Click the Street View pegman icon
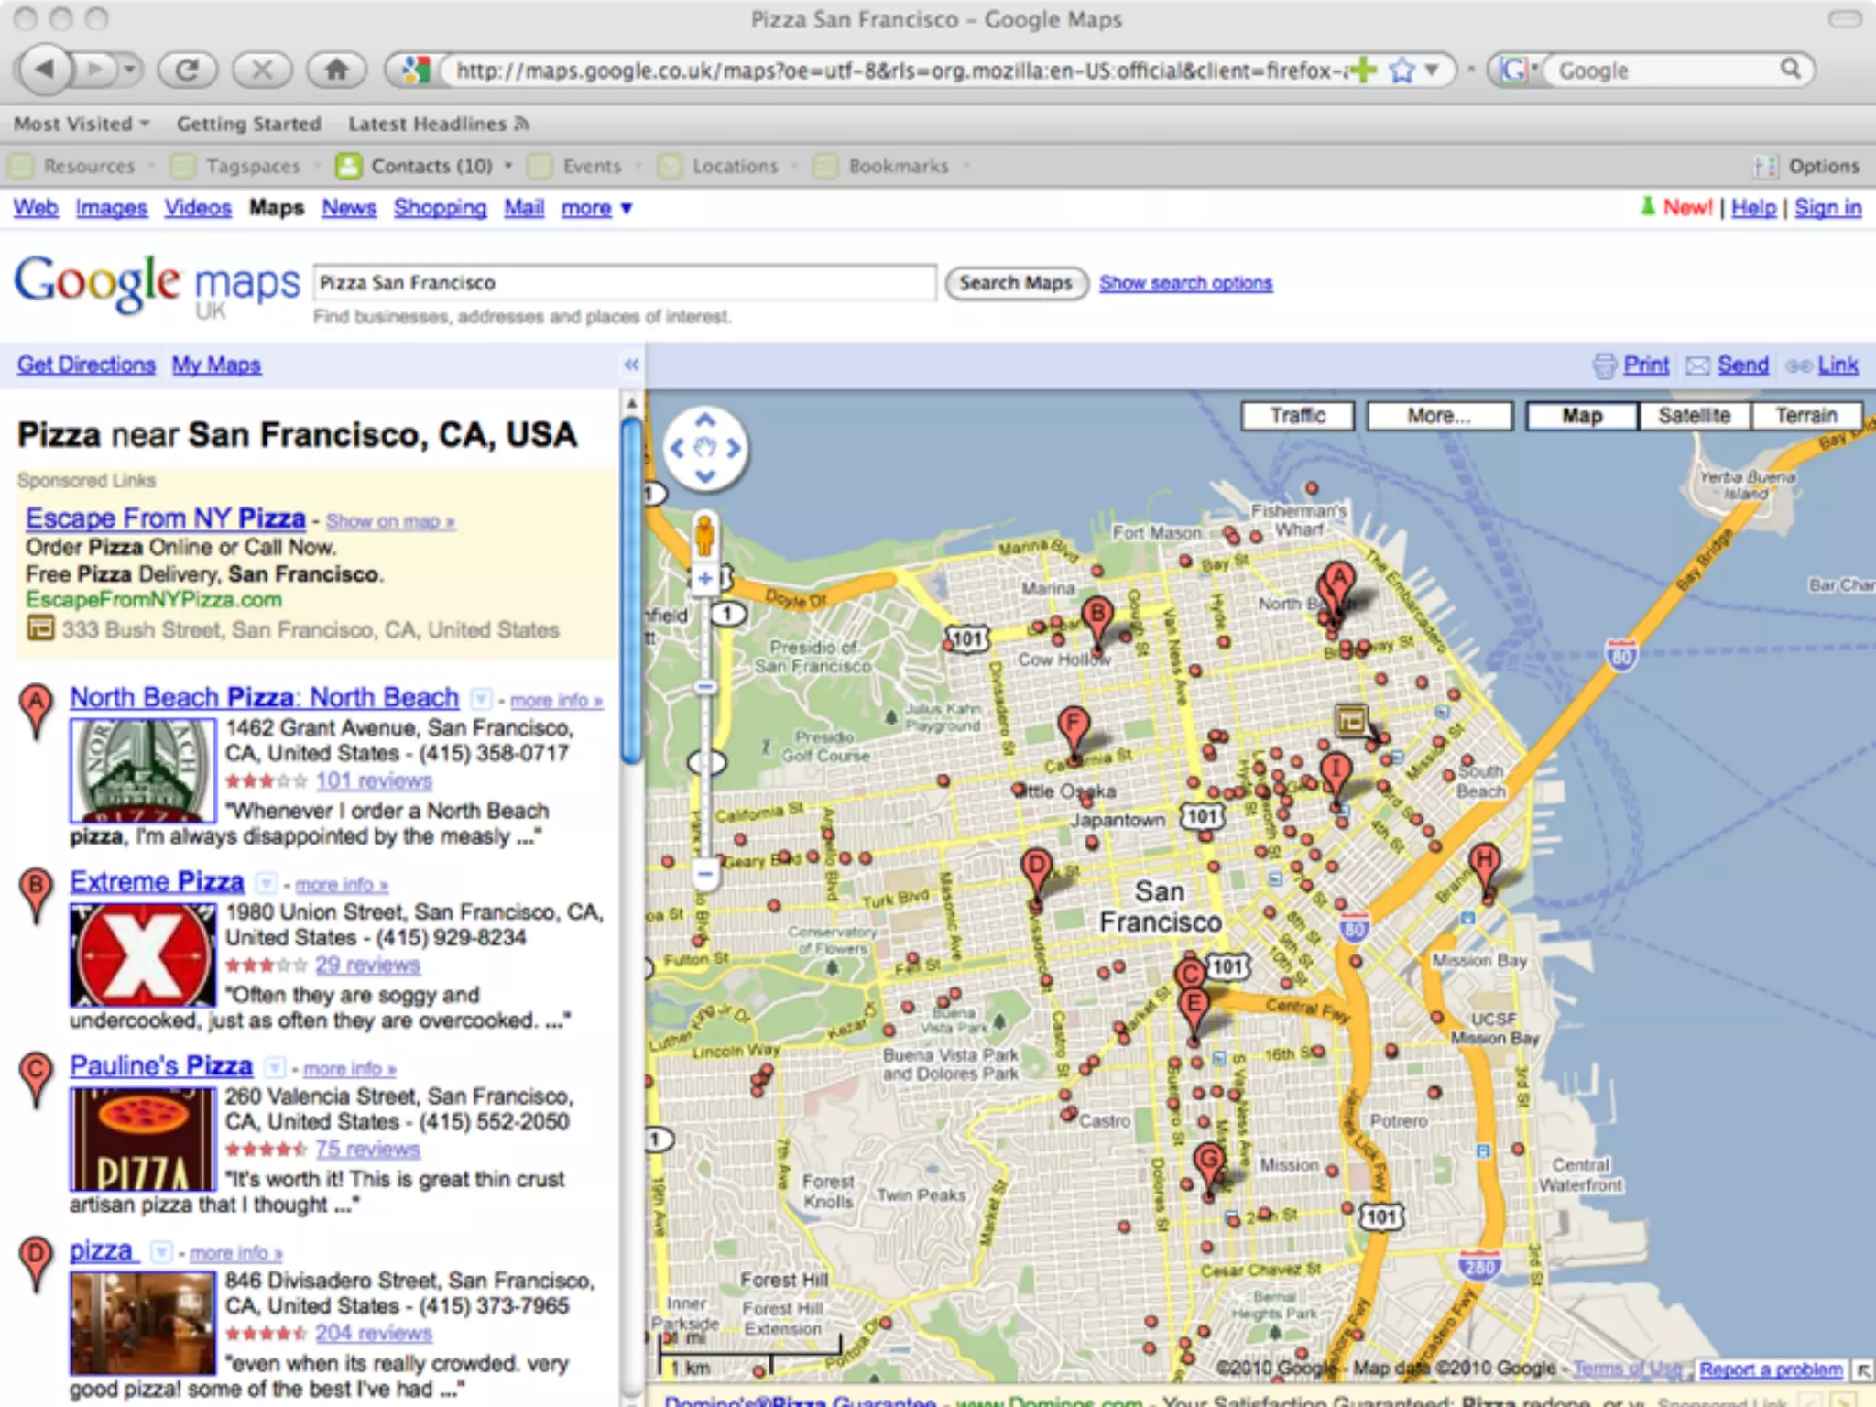Image resolution: width=1876 pixels, height=1407 pixels. click(x=704, y=535)
